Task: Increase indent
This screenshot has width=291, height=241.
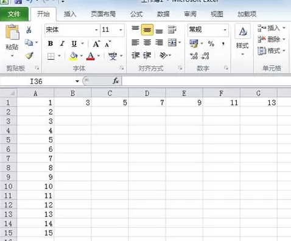Action: click(x=147, y=55)
